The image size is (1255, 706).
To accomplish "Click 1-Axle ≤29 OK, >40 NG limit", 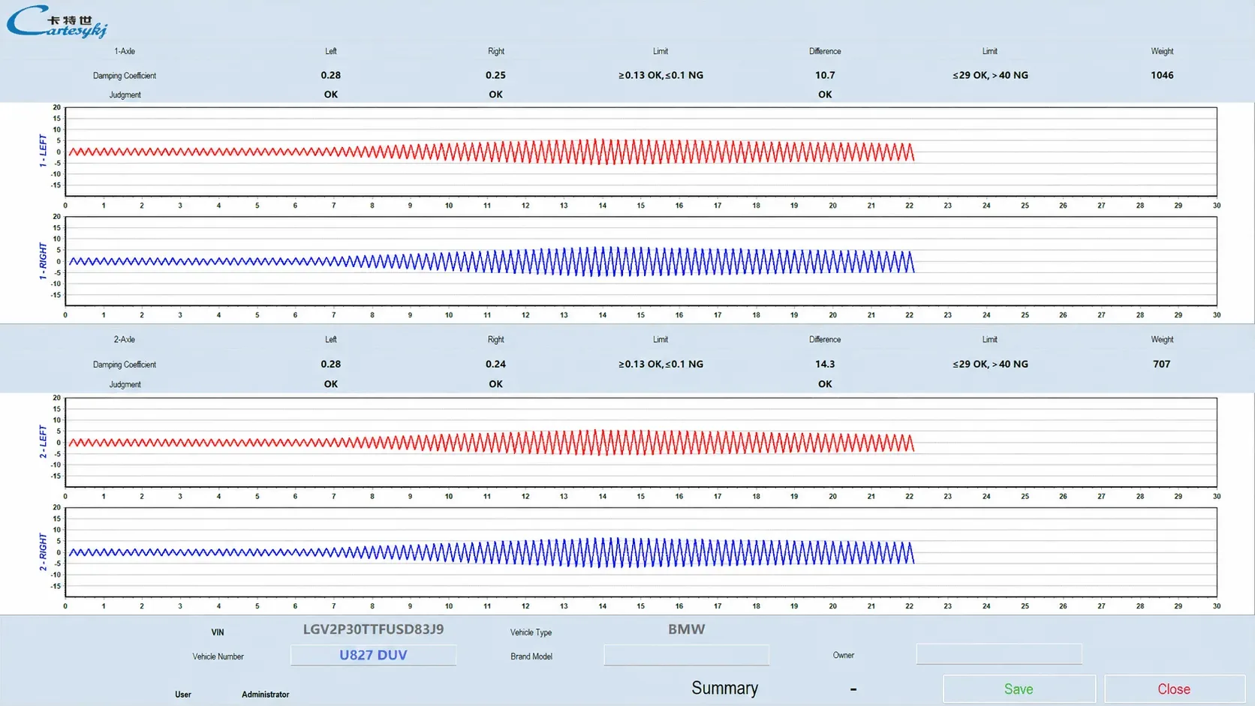I will [x=990, y=75].
